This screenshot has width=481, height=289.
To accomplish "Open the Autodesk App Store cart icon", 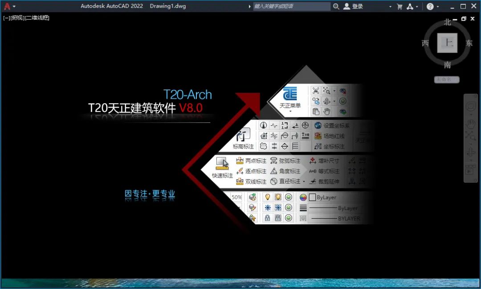I will [x=399, y=6].
